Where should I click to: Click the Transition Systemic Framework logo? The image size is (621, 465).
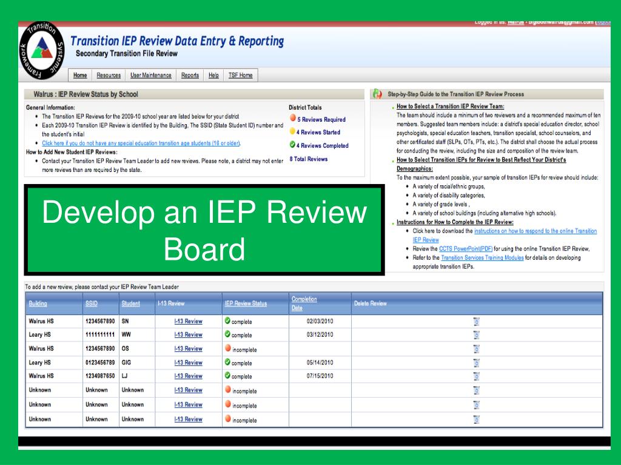click(x=41, y=50)
